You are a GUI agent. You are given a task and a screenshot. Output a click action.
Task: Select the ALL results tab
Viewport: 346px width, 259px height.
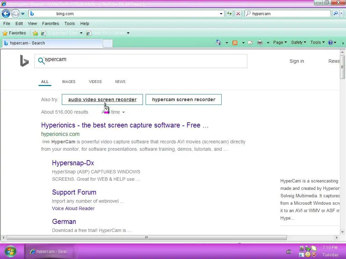click(x=45, y=82)
